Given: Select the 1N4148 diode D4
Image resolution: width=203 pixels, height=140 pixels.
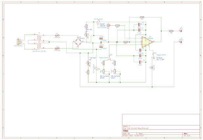Looking at the screenshot, I should click(x=152, y=68).
